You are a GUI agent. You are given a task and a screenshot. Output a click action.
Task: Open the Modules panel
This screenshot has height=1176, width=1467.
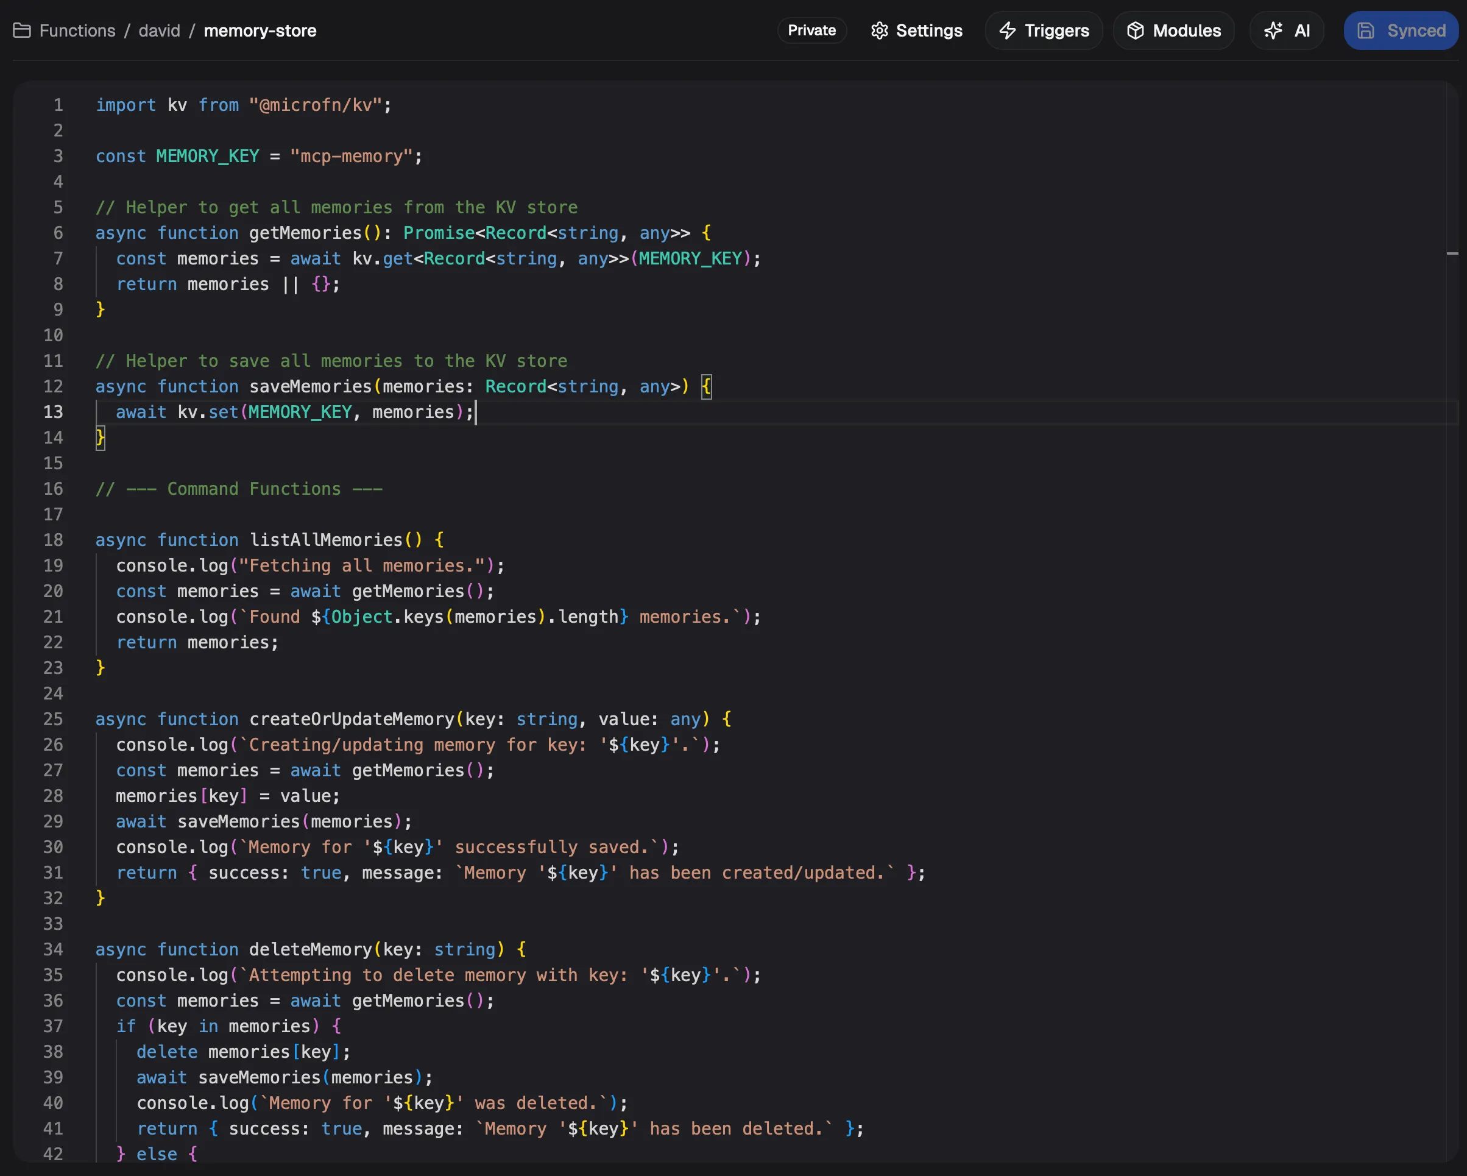point(1174,30)
